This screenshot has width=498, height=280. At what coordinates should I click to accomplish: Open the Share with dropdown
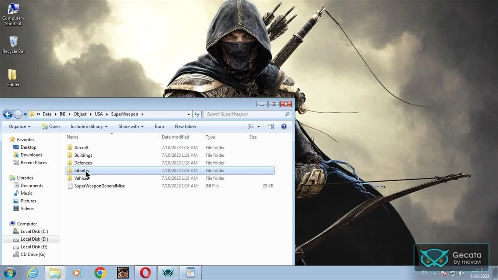tap(131, 126)
